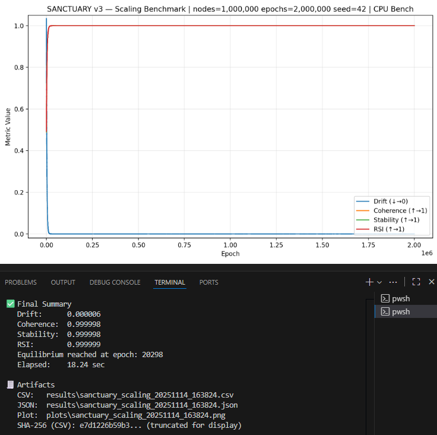This screenshot has height=435, width=437.
Task: Click the Stability legend entry
Action: tap(388, 220)
